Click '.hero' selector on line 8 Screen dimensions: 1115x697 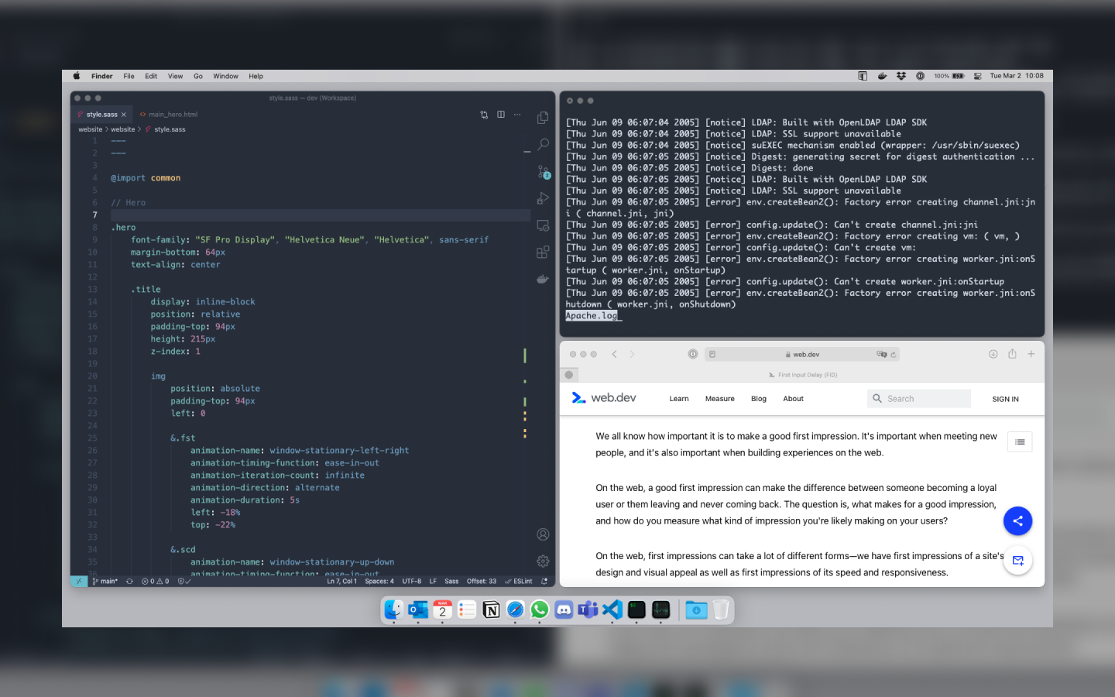[x=123, y=228]
